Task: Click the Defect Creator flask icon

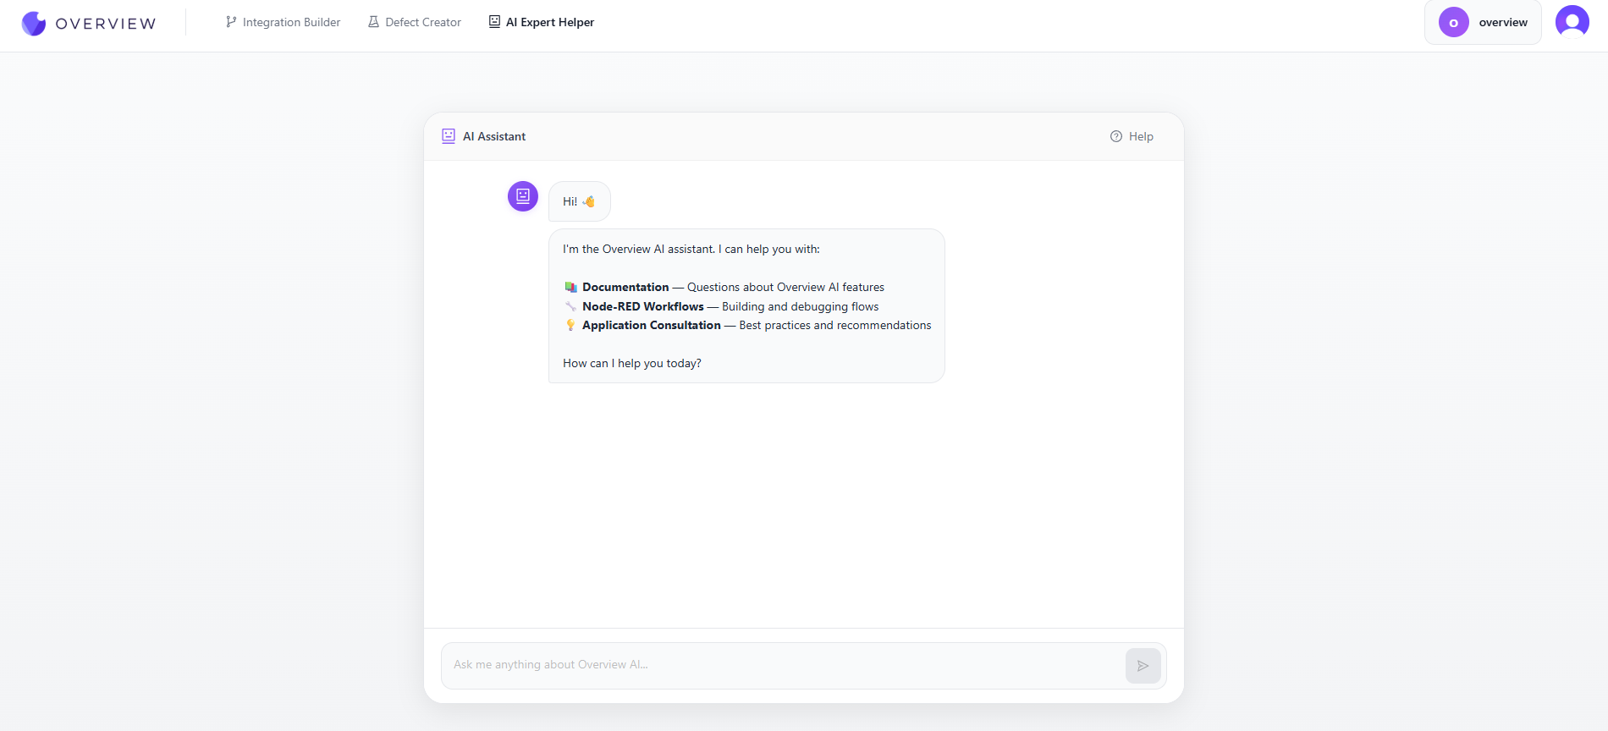Action: click(373, 22)
